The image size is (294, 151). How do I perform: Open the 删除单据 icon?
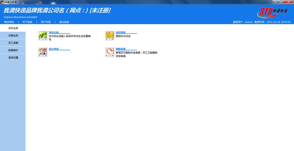coord(110,52)
